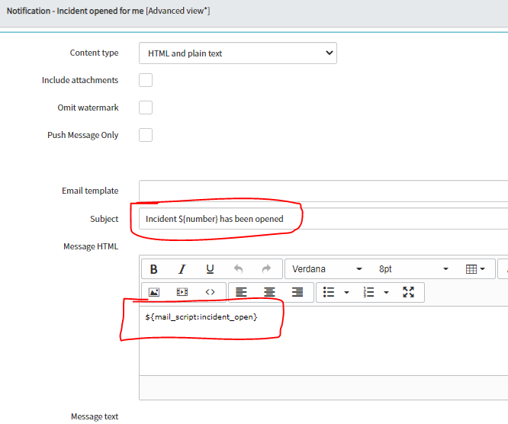Insert media with the video icon
This screenshot has height=424, width=508.
182,292
